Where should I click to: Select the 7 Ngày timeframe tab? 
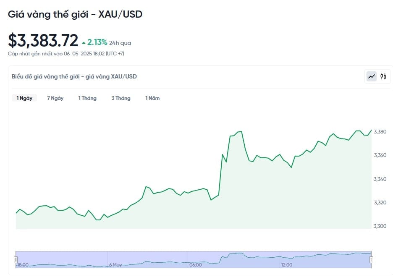click(55, 98)
